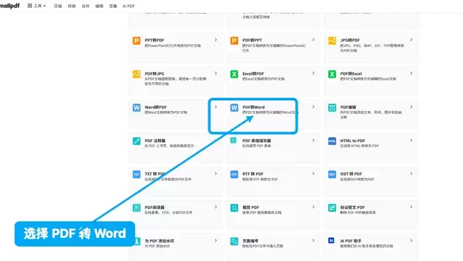The height and width of the screenshot is (261, 463).
Task: Open the 转换 menu in the header
Action: click(71, 6)
